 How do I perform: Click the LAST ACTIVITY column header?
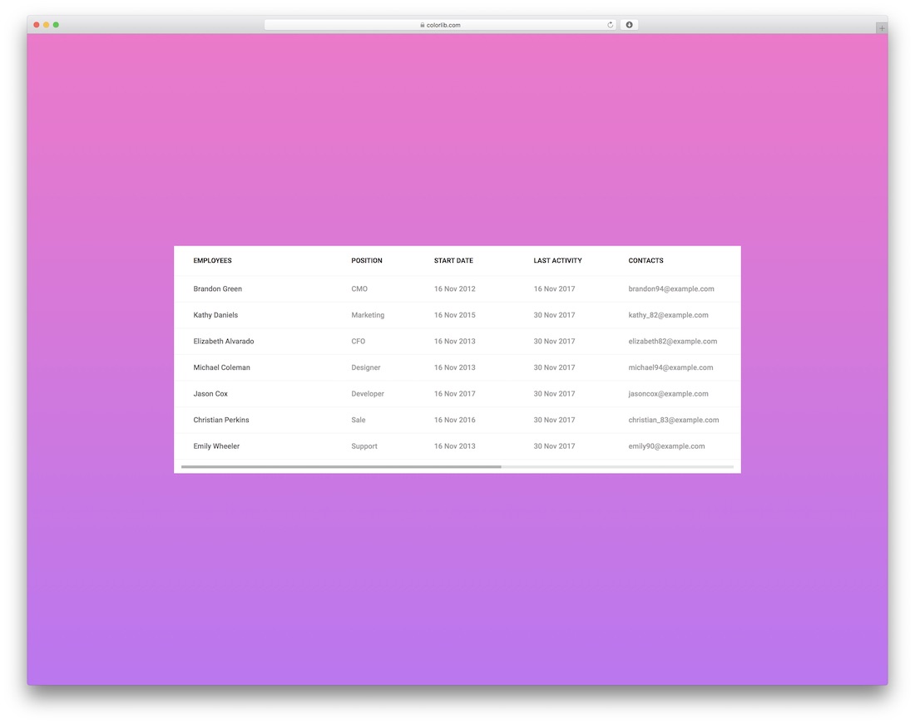point(557,260)
